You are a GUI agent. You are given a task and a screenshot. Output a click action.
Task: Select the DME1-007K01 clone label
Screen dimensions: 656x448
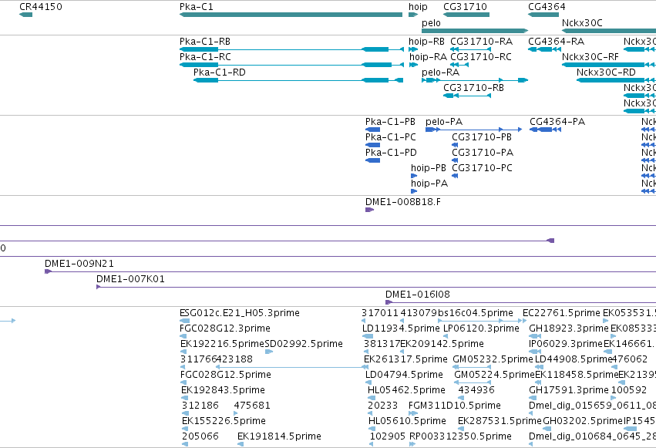click(x=130, y=279)
